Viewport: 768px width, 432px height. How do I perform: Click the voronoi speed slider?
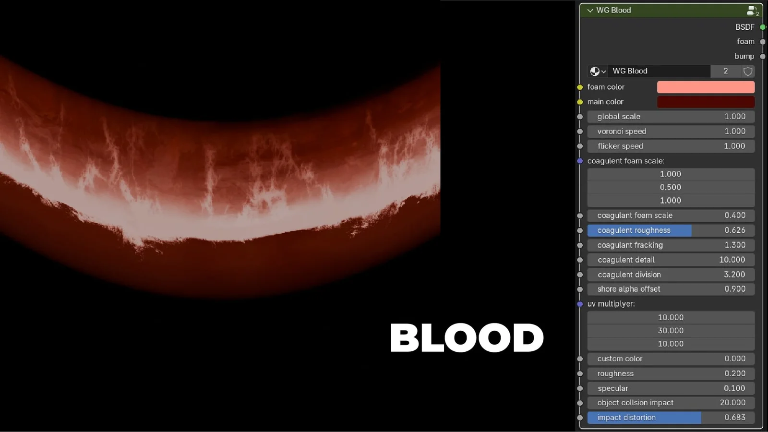[x=671, y=131]
